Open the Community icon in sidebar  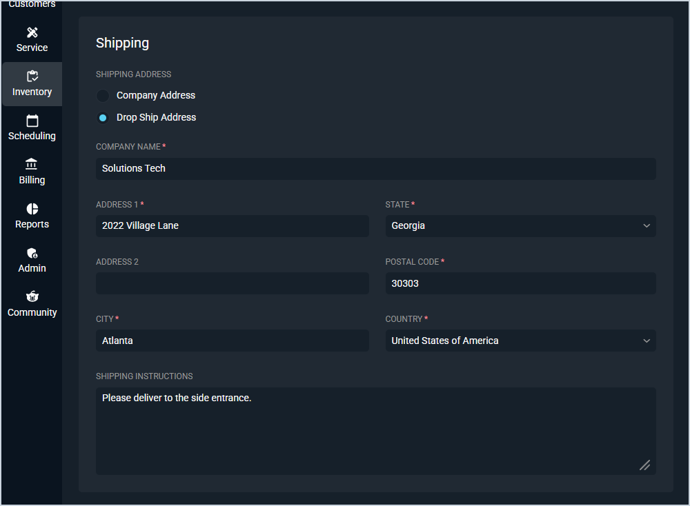coord(32,297)
